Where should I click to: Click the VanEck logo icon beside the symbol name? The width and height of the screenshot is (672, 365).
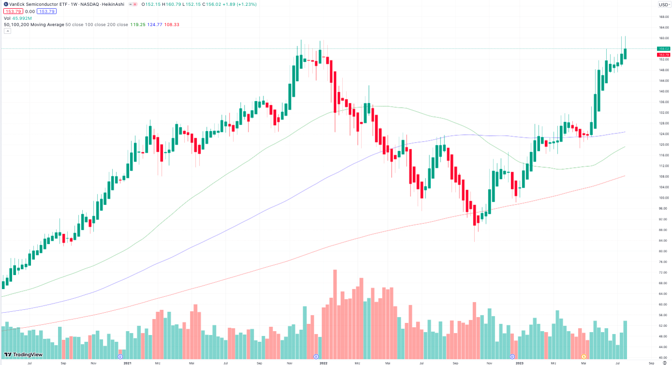6,4
